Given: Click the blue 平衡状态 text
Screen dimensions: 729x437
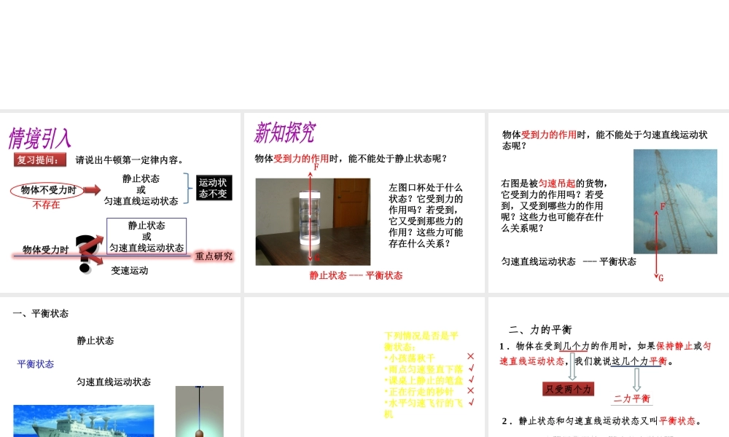Looking at the screenshot, I should click(35, 364).
